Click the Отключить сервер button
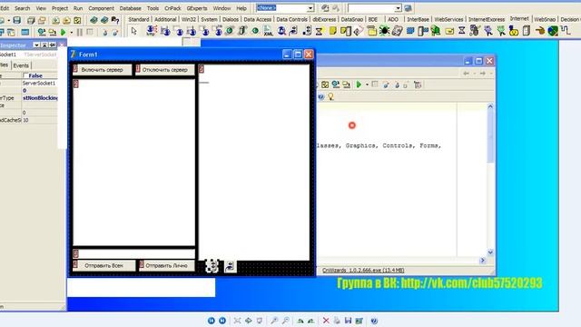Screen dimensions: 581x327 click(x=165, y=70)
